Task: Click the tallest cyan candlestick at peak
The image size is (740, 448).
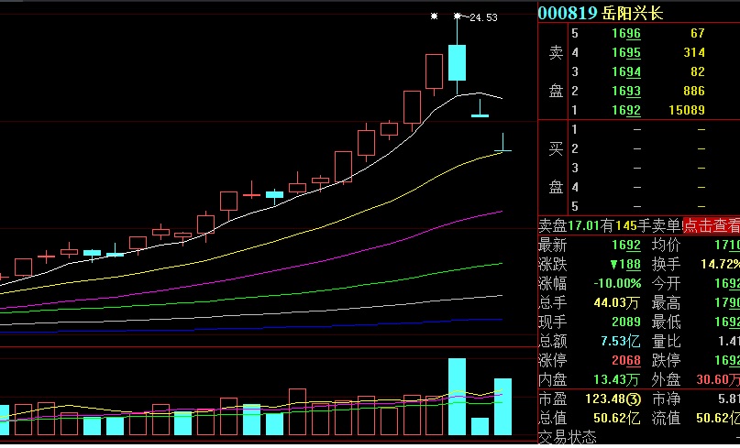Action: (457, 62)
